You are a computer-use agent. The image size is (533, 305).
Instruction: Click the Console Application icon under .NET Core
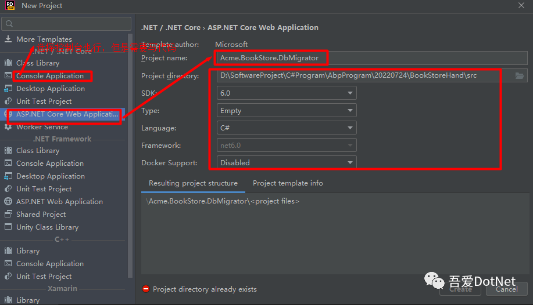coord(8,76)
